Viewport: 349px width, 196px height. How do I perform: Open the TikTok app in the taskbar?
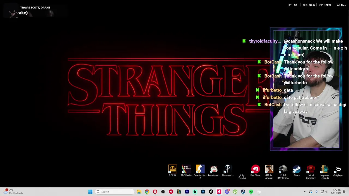(x=211, y=192)
